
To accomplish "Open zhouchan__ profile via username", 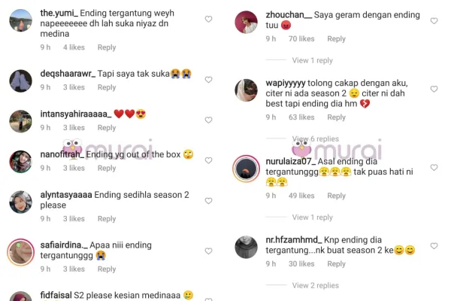I will click(289, 15).
